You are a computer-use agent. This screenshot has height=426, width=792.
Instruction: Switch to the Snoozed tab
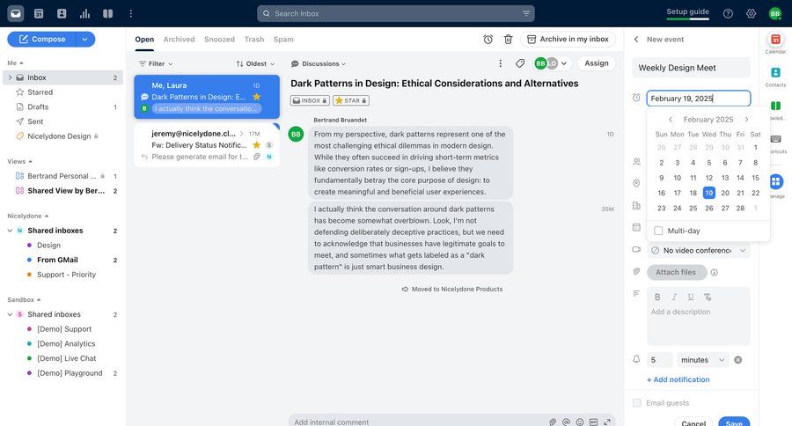[219, 40]
